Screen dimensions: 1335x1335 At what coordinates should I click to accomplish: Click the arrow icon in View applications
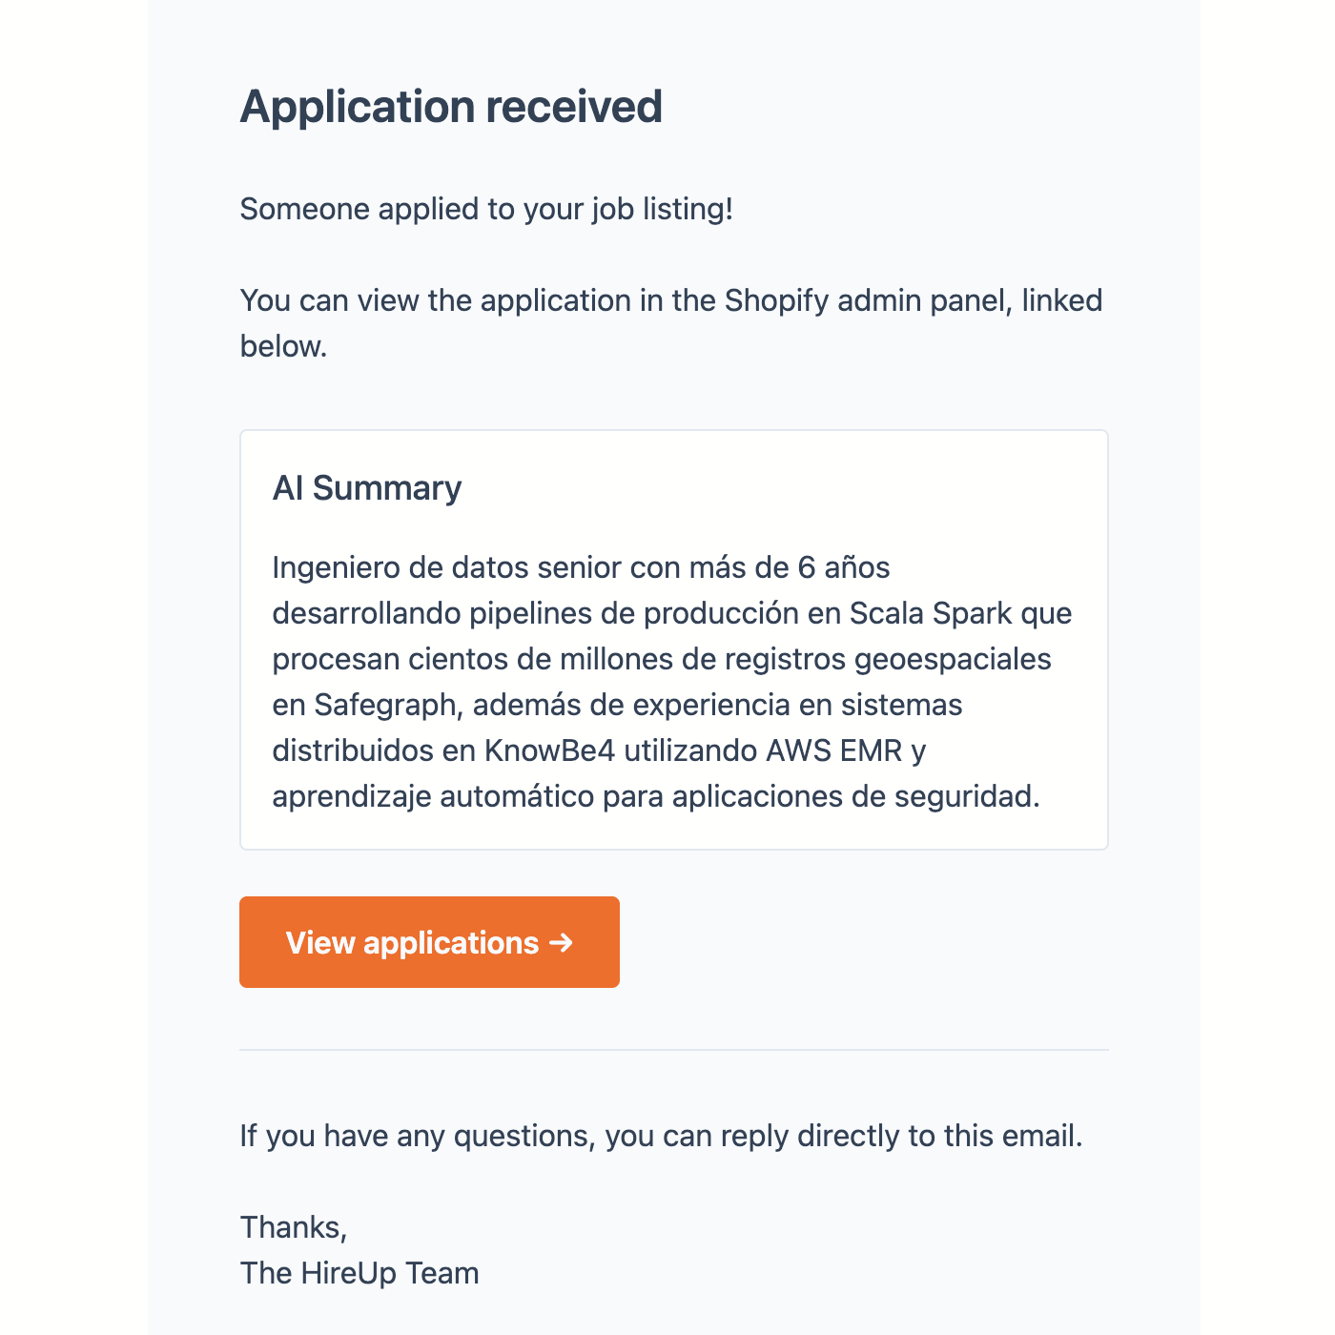coord(562,942)
